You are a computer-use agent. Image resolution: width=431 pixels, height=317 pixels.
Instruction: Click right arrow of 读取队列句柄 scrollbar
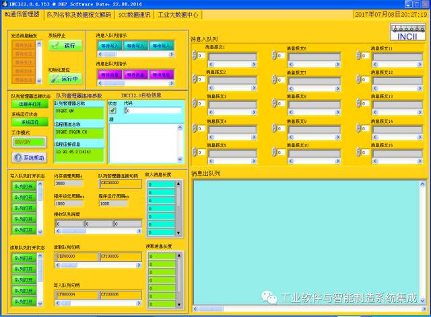click(139, 265)
